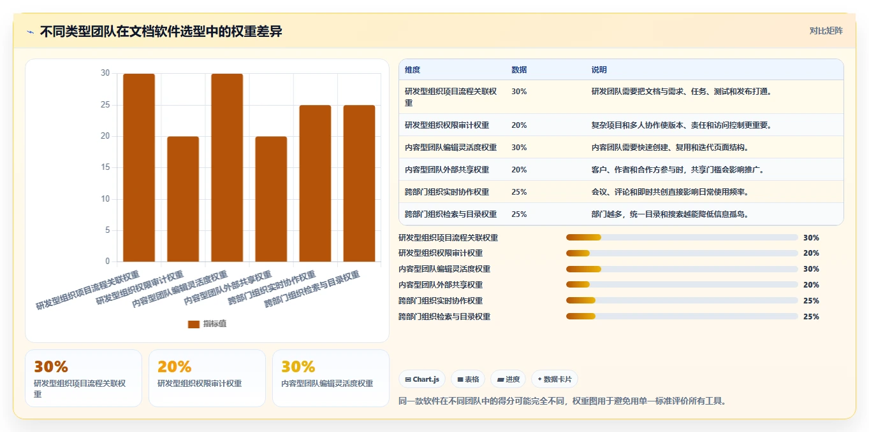
Task: Open the 20% 研发型组织权限审计权重 card
Action: pyautogui.click(x=207, y=378)
